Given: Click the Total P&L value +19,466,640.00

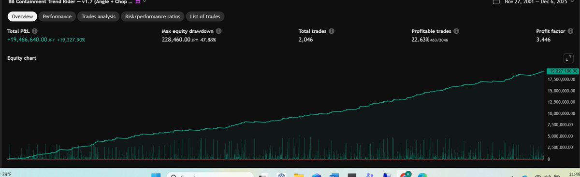Looking at the screenshot, I should coord(27,40).
